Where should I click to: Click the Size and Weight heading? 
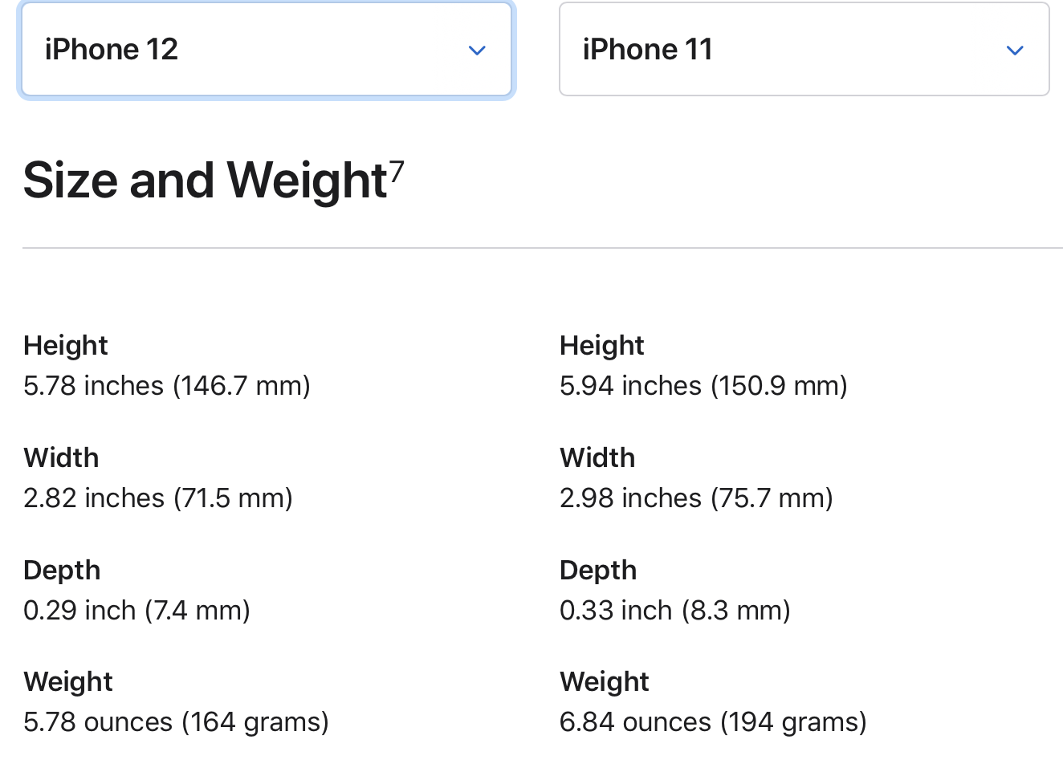205,180
